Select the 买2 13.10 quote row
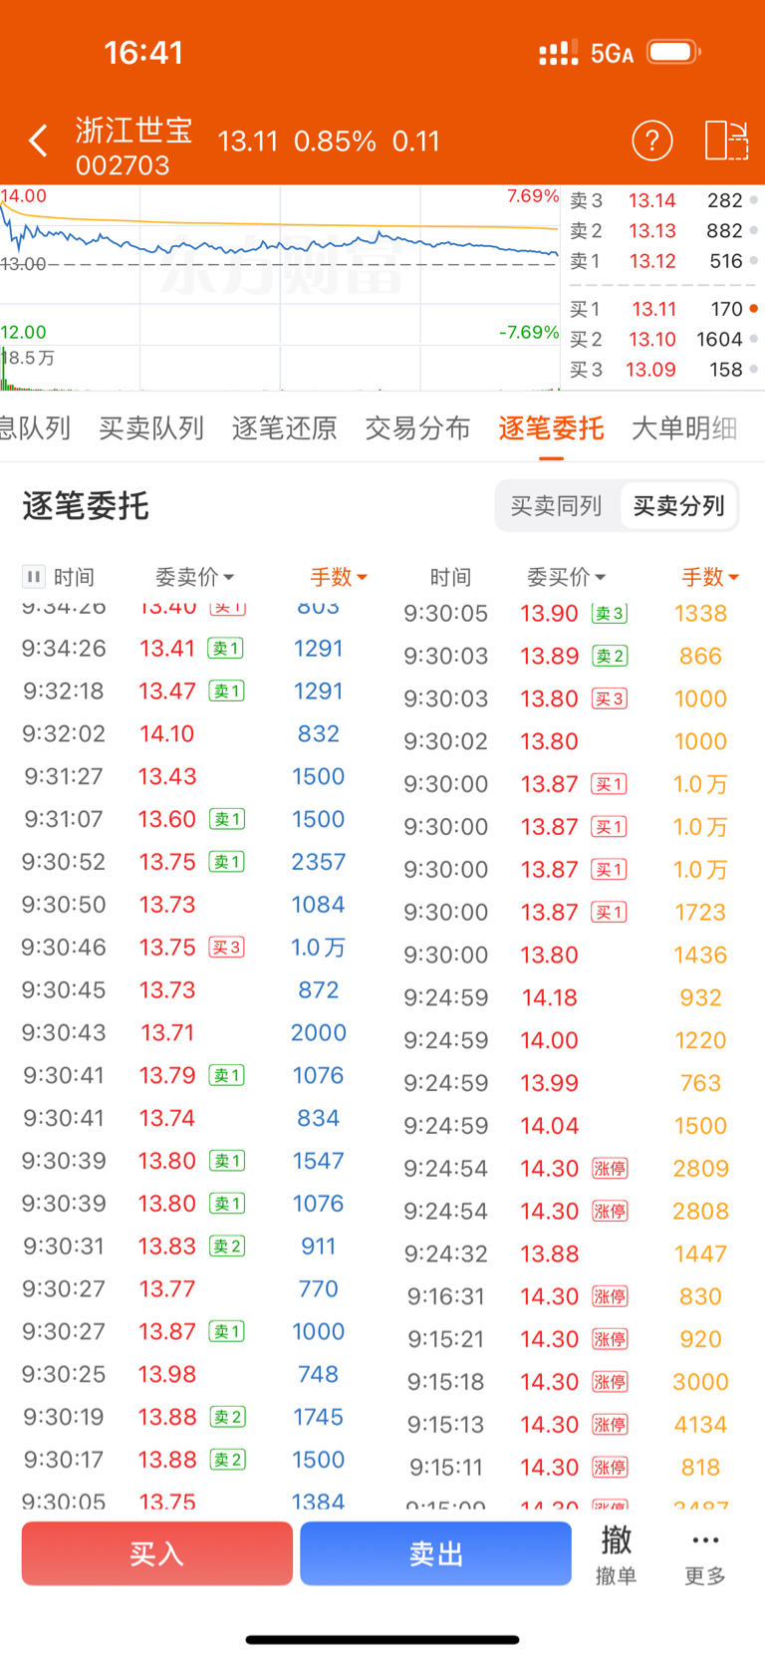Viewport: 765px width, 1659px height. [x=663, y=340]
